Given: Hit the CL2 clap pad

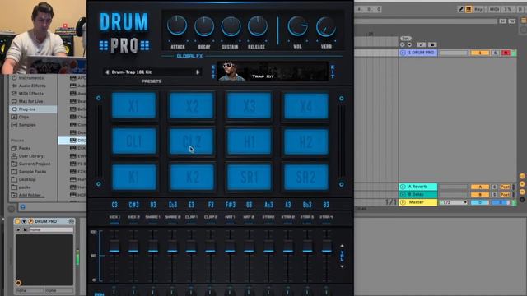Looking at the screenshot, I should [192, 141].
